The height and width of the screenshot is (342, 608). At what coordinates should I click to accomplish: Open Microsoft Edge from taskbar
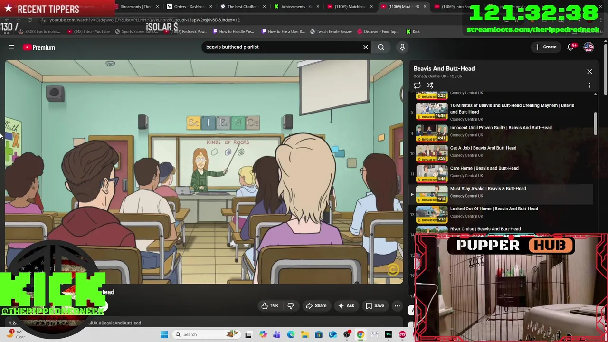pos(291,334)
